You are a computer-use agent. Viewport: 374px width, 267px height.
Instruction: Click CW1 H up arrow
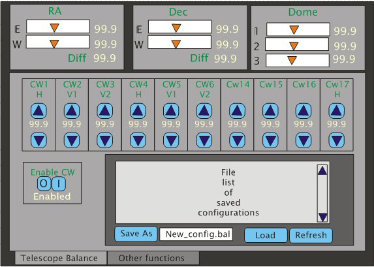[x=39, y=111]
